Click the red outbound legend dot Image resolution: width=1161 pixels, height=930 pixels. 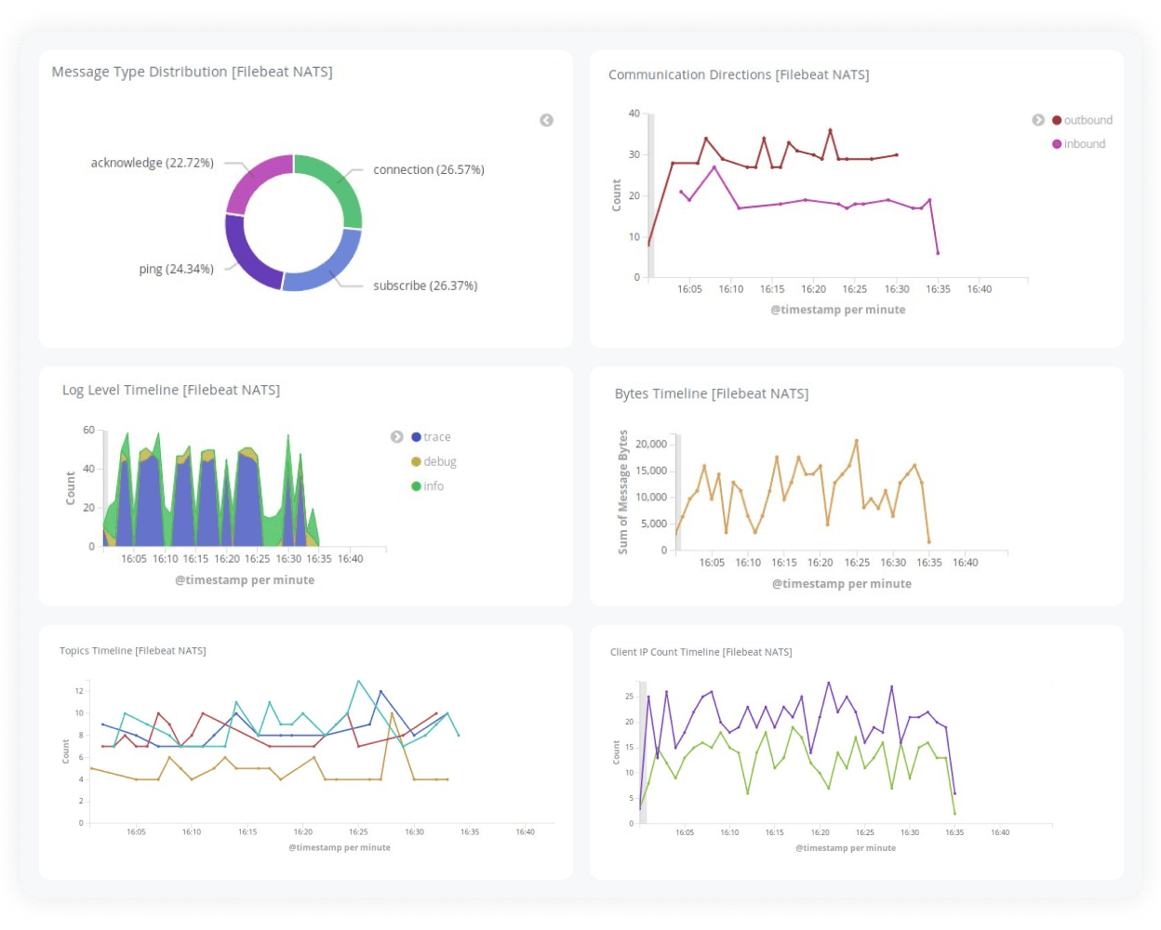(x=1056, y=119)
